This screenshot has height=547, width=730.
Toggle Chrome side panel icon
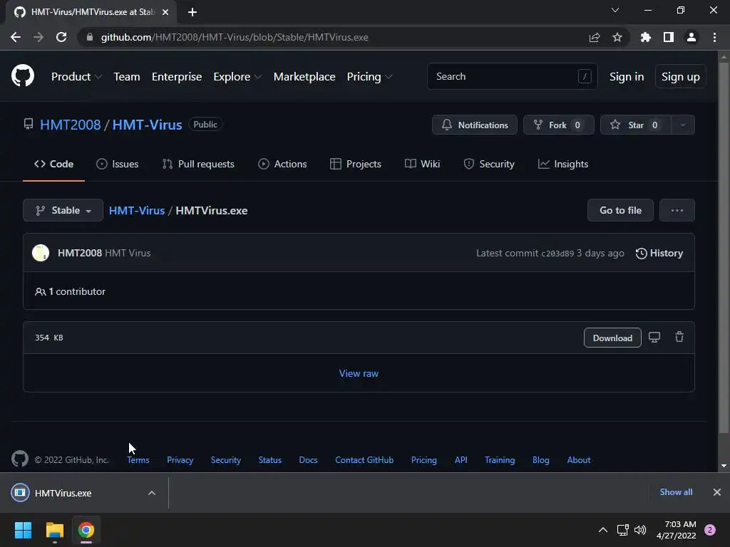pyautogui.click(x=668, y=37)
